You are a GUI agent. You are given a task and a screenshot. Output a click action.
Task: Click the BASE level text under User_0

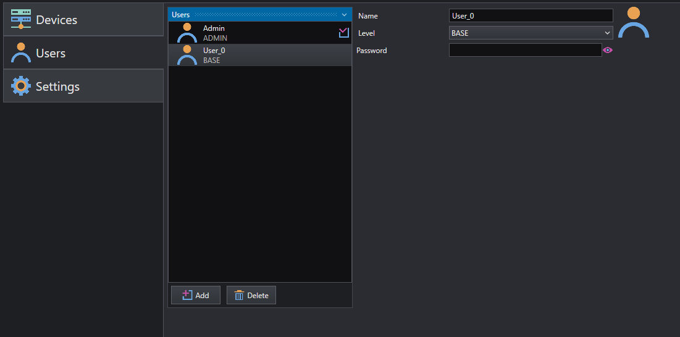tap(212, 60)
